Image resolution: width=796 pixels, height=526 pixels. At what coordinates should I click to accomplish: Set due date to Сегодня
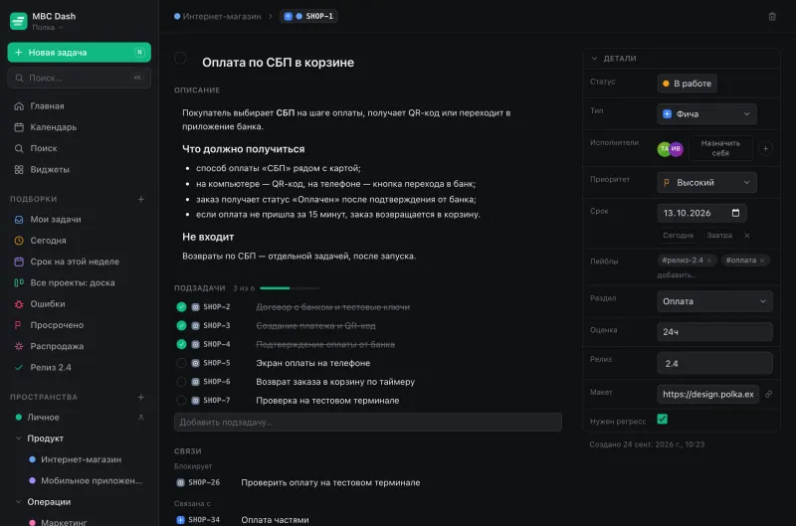678,236
